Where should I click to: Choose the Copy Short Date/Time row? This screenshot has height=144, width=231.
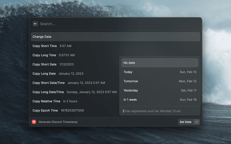click(x=69, y=83)
